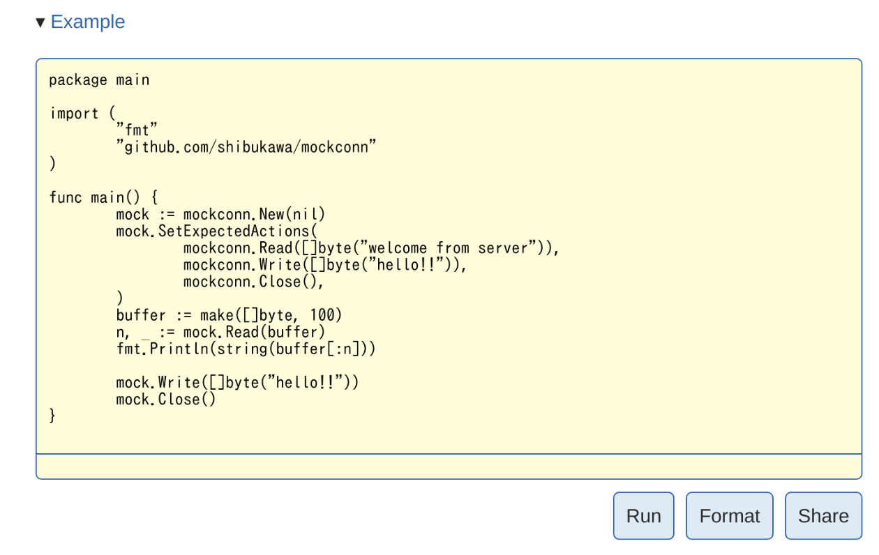Click the github.com/shibukawa/mockconn import path

coord(247,147)
